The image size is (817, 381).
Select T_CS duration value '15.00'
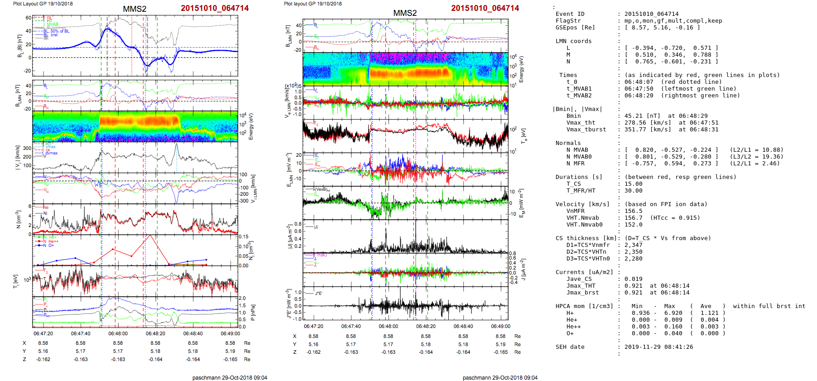coord(633,184)
